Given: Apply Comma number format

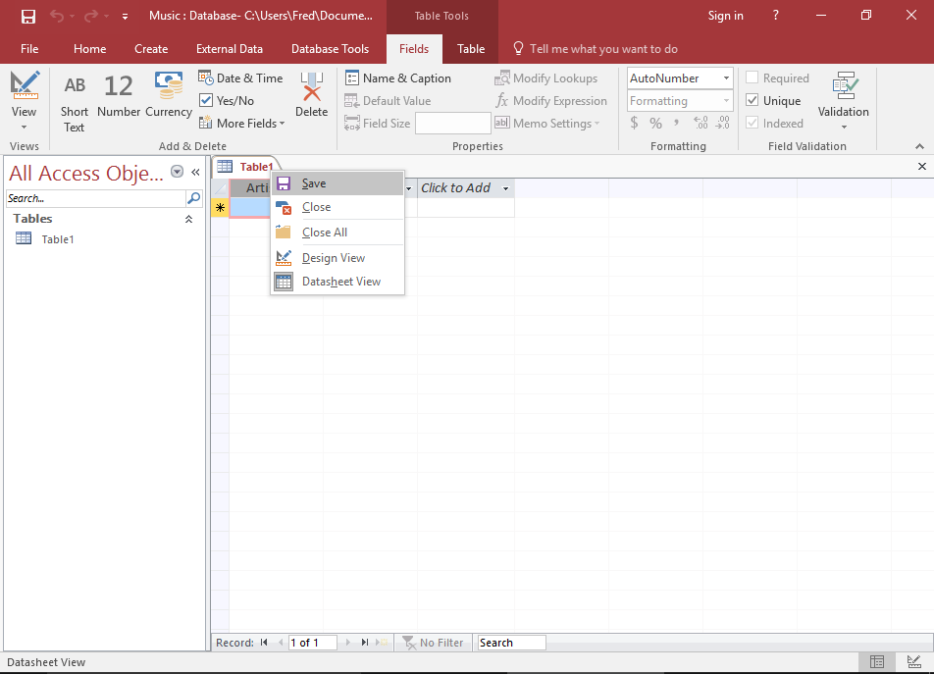Looking at the screenshot, I should (x=676, y=124).
